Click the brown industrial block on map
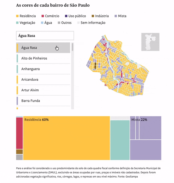 point(95,66)
